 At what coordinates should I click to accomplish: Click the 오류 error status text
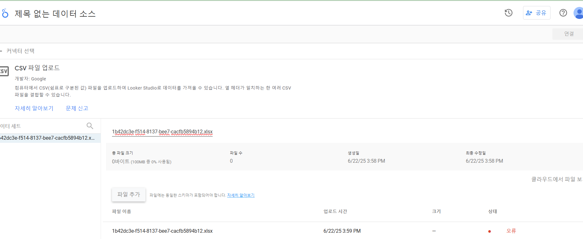511,231
